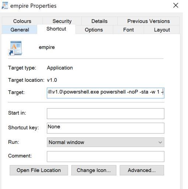
Task: Select the Shortcut tab
Action: tap(56, 29)
